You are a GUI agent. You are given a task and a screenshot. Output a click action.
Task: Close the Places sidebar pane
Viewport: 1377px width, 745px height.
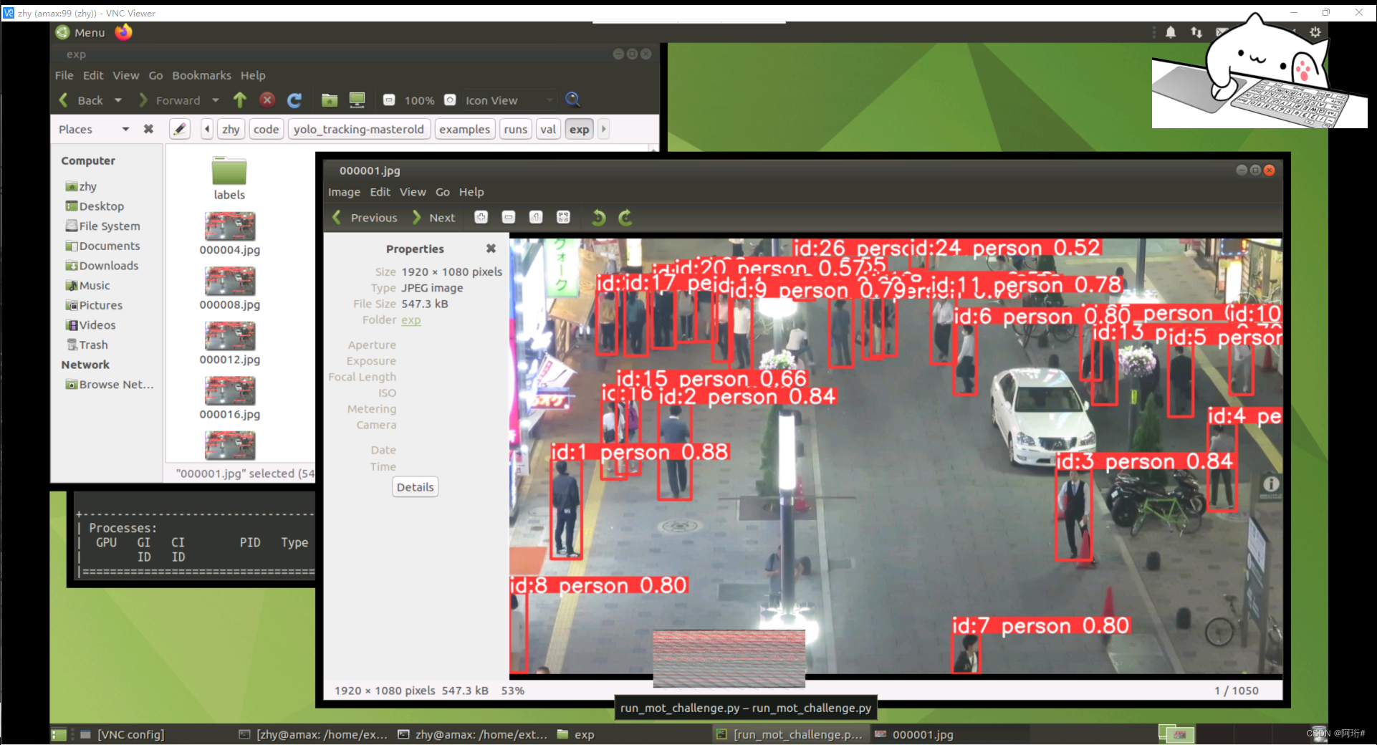149,129
